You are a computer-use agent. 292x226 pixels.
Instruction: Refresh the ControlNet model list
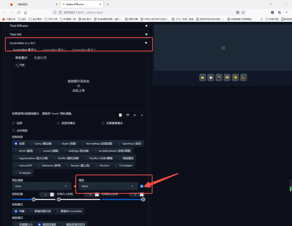(142, 186)
